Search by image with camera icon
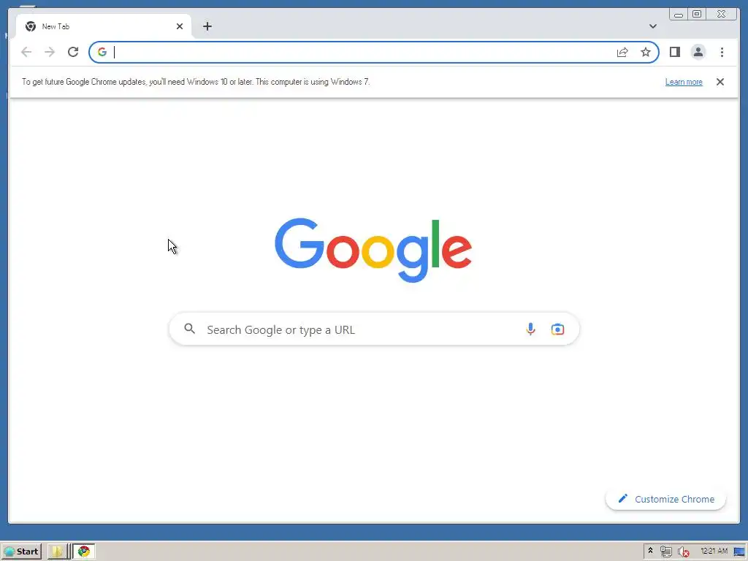Screen dimensions: 748x561 [557, 329]
